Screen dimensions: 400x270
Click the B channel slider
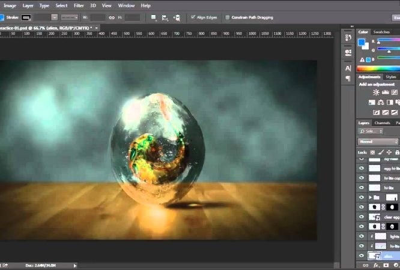389,59
